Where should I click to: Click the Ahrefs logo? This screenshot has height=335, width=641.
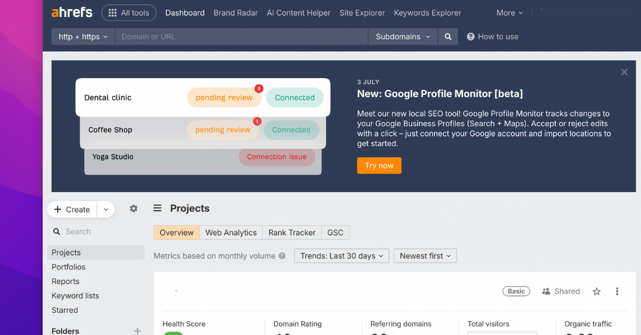72,13
